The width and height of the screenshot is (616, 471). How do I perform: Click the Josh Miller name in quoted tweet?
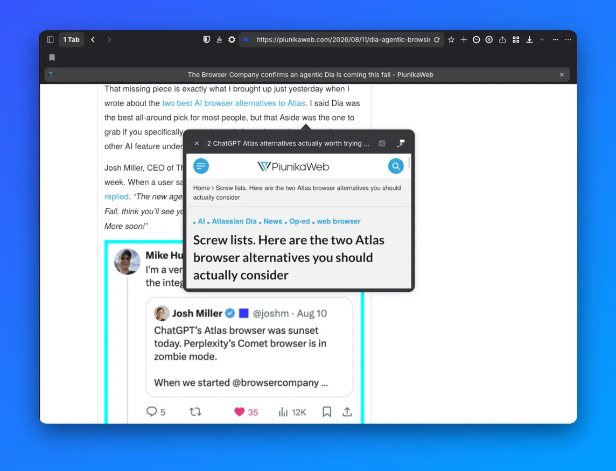coord(197,313)
